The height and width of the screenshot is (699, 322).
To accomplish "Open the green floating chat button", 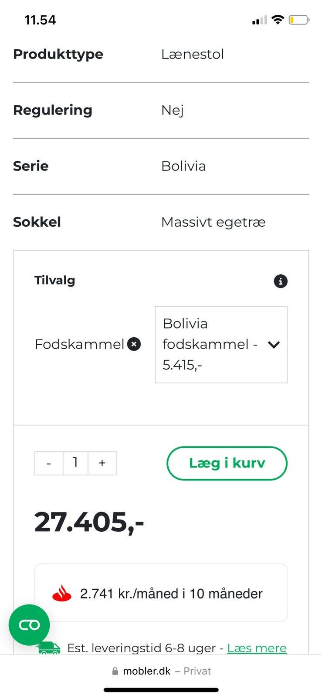I will 29,625.
